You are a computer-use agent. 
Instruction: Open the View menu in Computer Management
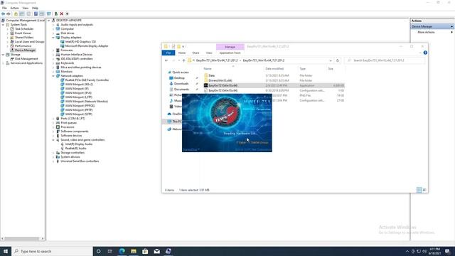click(x=26, y=8)
